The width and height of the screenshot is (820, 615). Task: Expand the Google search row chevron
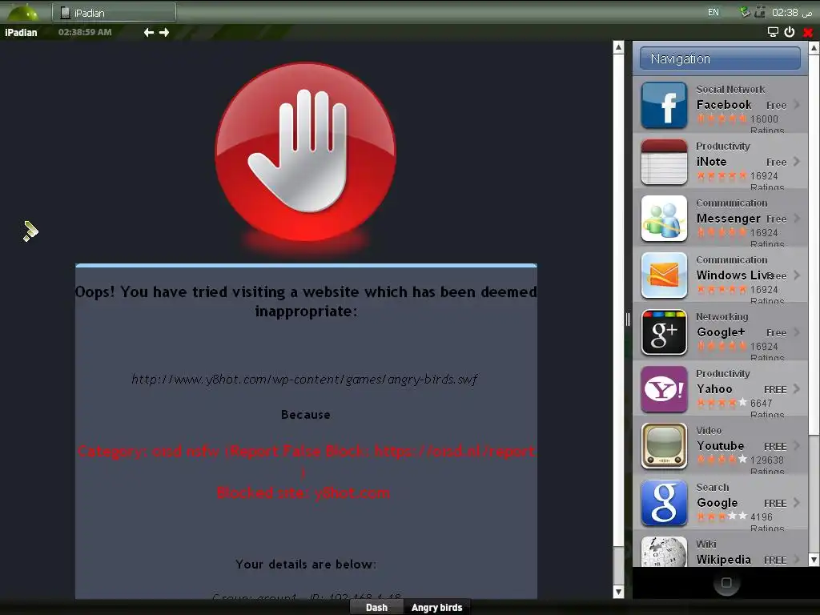coord(797,503)
